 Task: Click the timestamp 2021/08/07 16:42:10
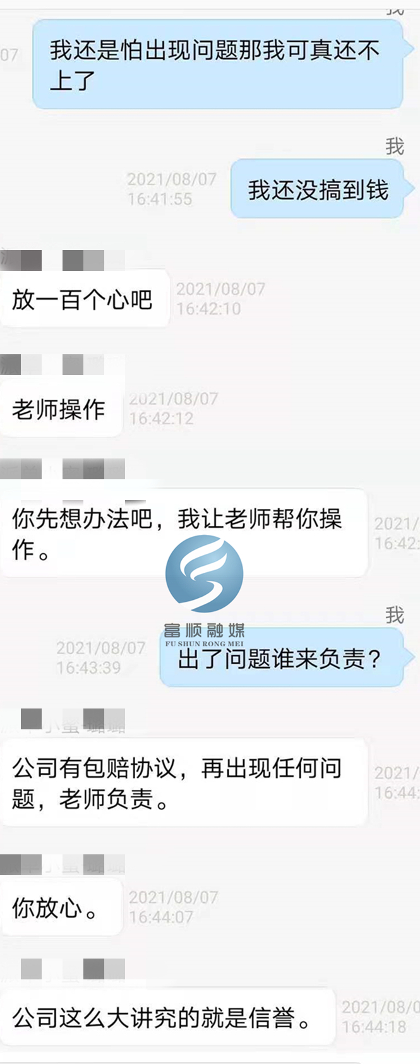click(x=220, y=299)
